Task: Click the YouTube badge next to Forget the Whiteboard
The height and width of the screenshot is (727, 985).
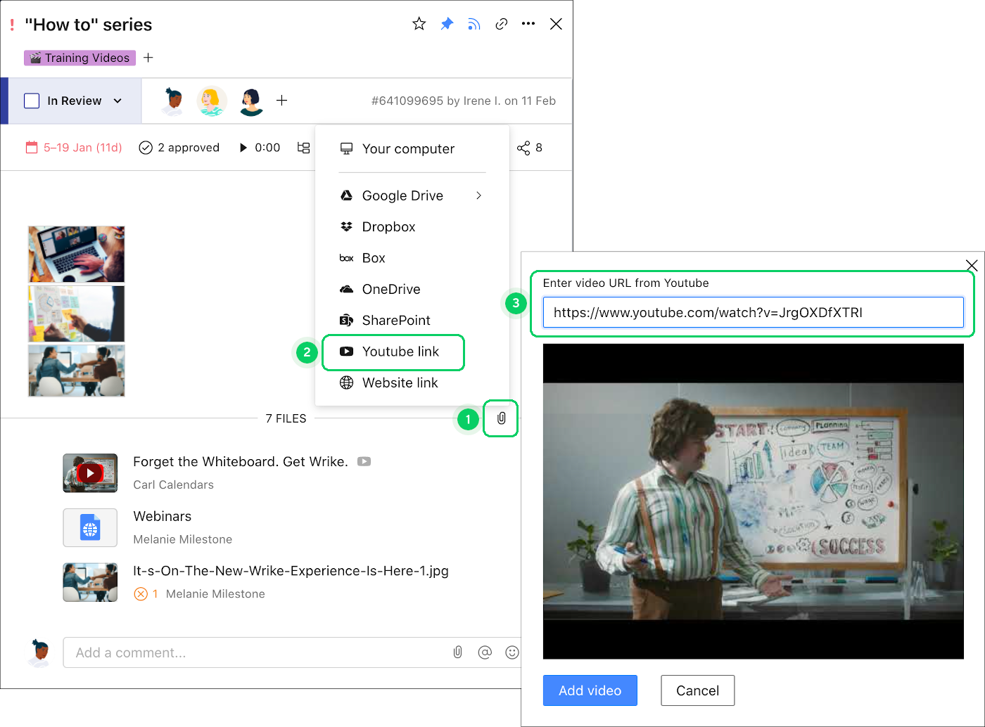Action: 364,462
